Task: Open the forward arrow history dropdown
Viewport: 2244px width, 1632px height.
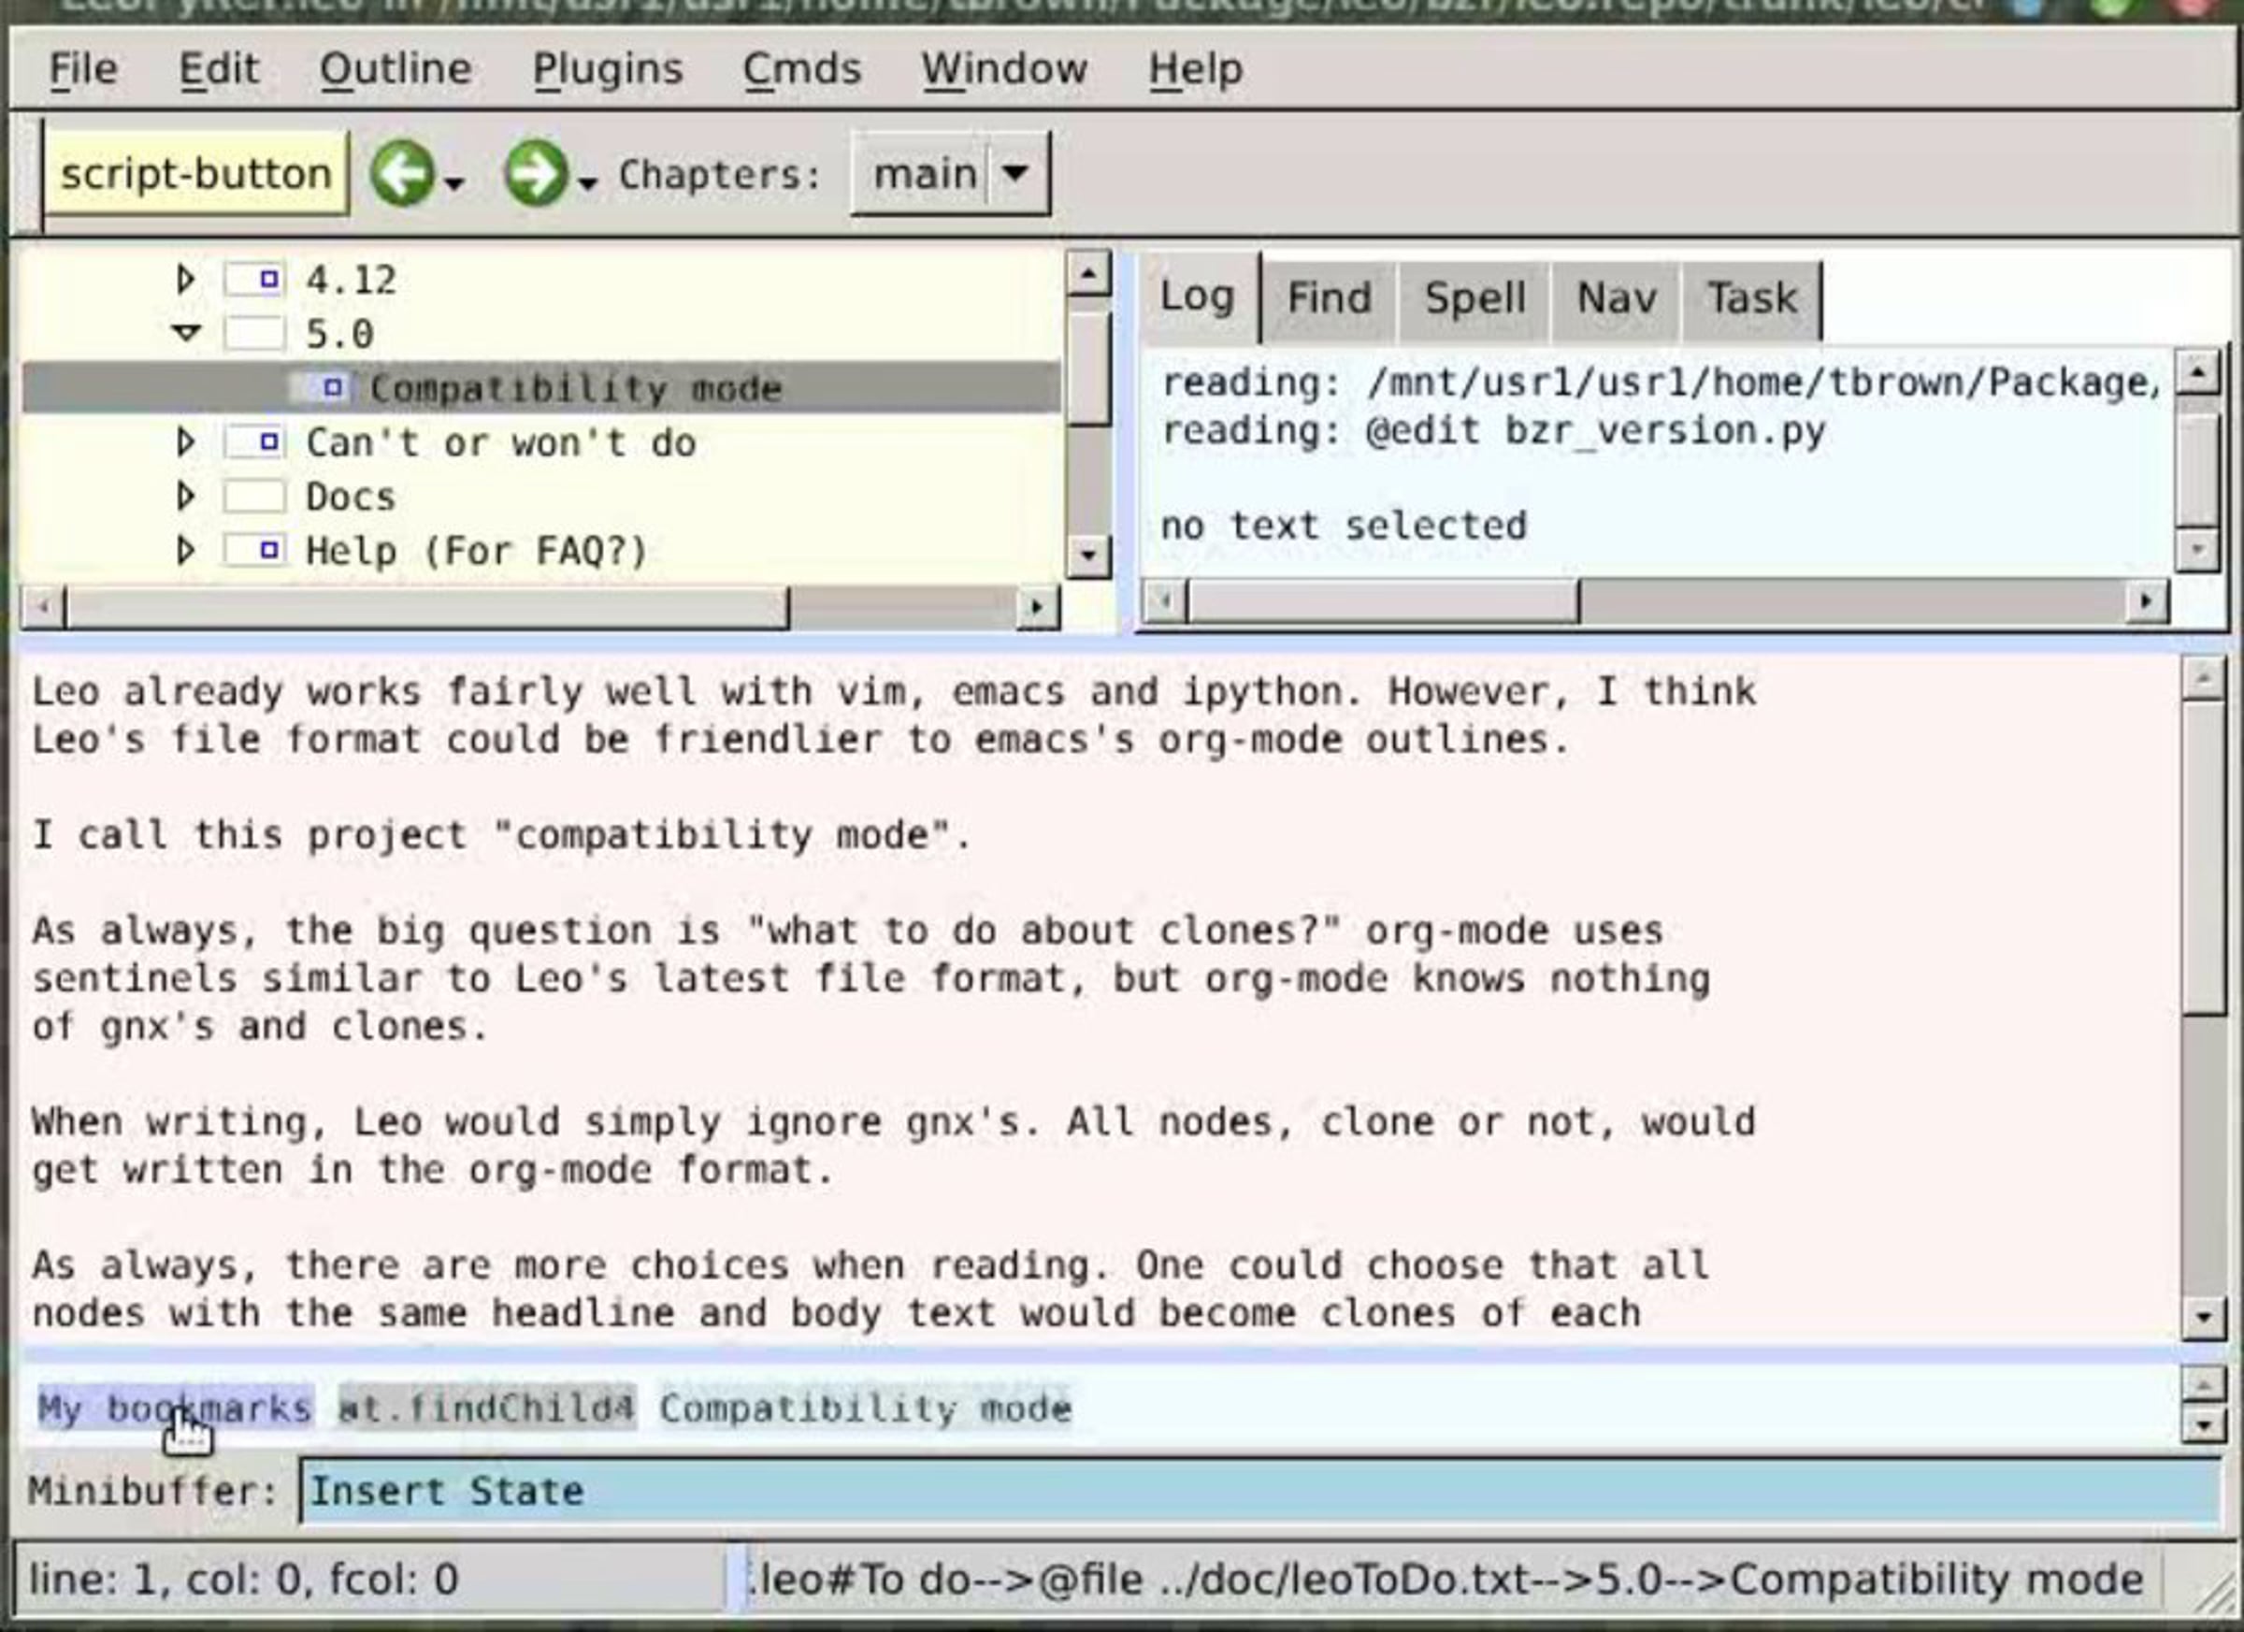Action: point(588,183)
